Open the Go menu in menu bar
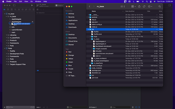Viewport: 175px width, 109px height. [x=31, y=1]
